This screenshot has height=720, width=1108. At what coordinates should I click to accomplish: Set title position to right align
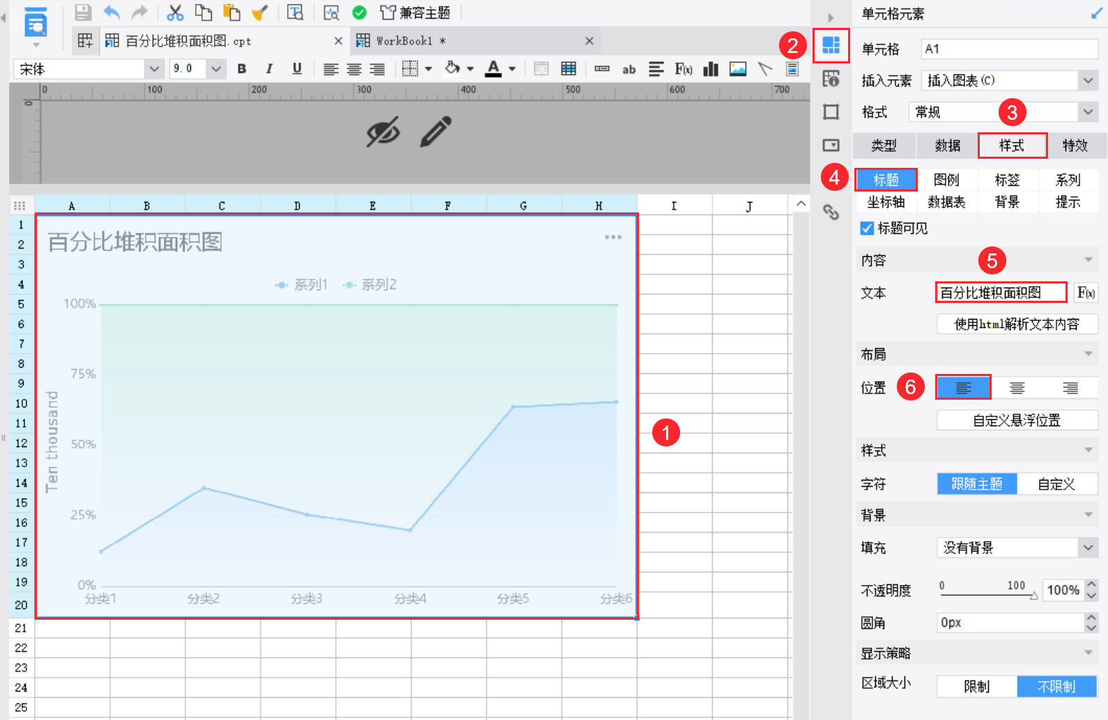click(x=1071, y=388)
